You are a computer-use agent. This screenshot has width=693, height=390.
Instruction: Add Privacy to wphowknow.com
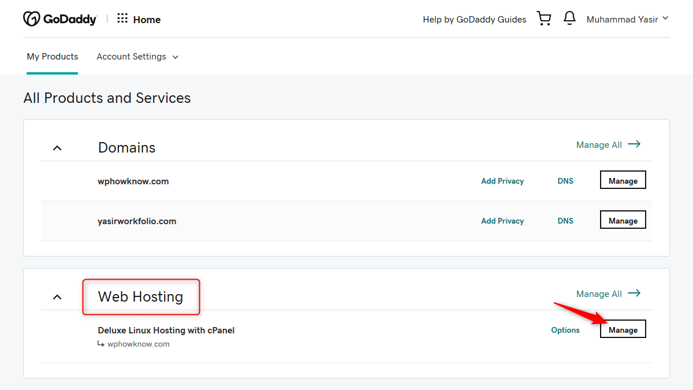(x=502, y=181)
